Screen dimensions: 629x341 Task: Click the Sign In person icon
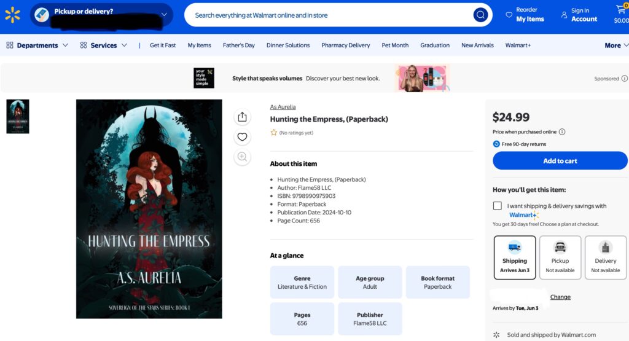(x=564, y=15)
